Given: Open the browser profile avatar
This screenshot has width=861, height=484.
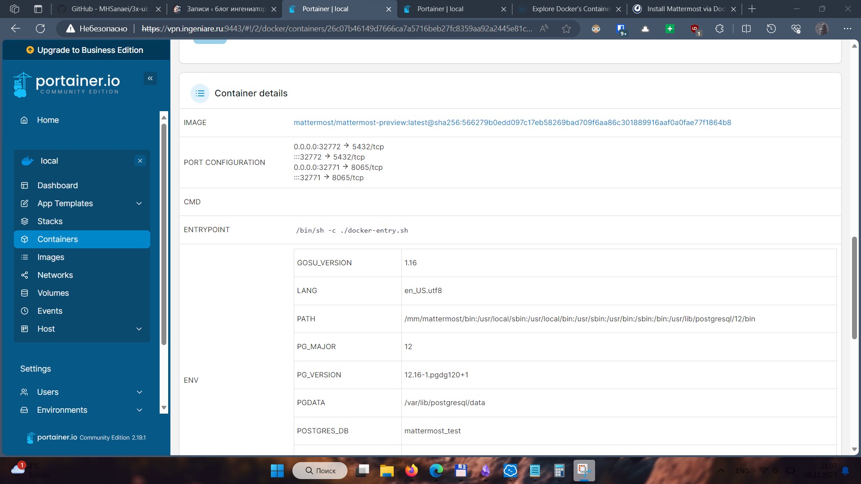Looking at the screenshot, I should (822, 29).
